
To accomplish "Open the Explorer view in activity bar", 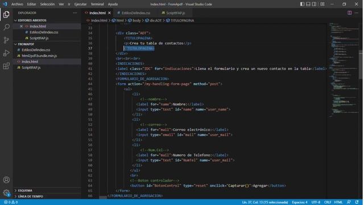I will 6,14.
